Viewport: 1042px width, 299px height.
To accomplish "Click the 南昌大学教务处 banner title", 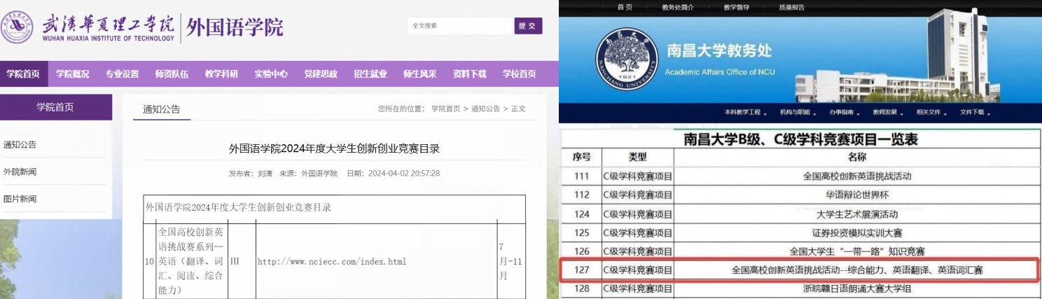I will (x=718, y=50).
